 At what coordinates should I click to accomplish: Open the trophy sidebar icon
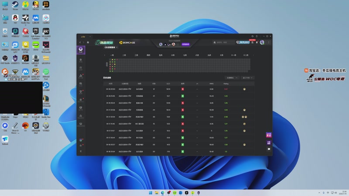(x=81, y=92)
